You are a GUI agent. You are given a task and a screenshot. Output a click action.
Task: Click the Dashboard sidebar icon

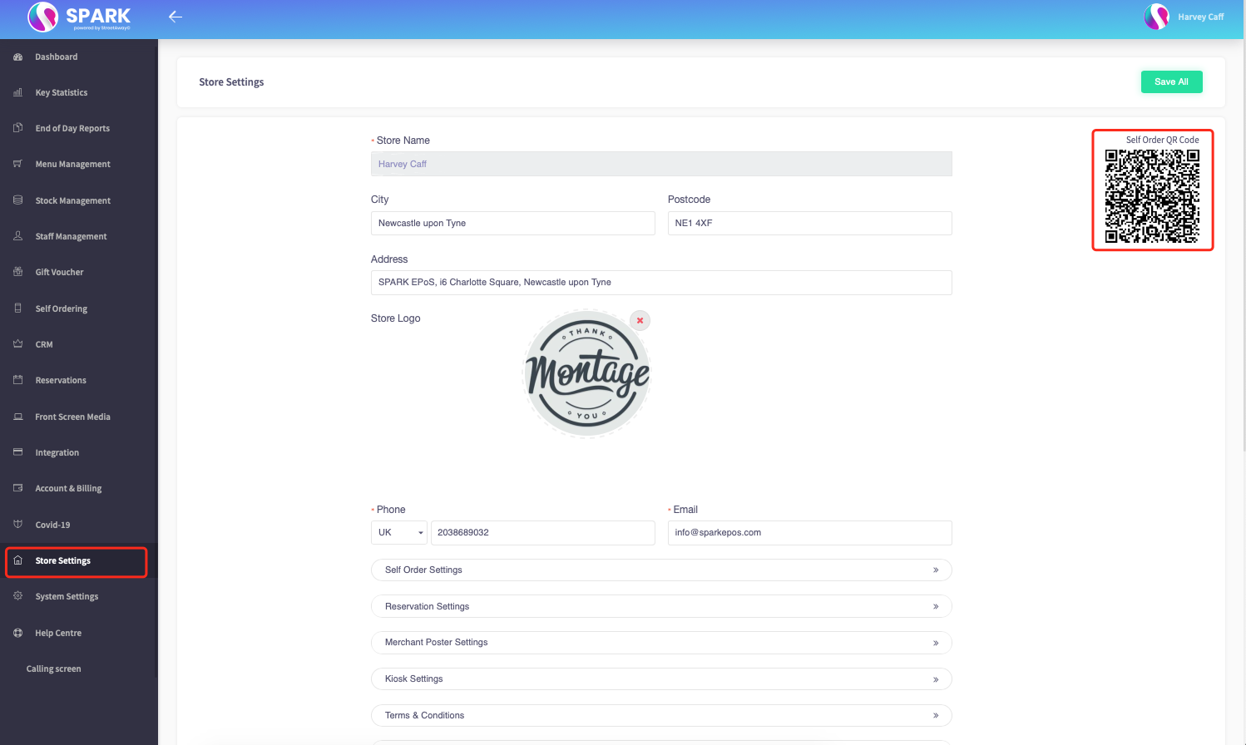click(x=17, y=57)
